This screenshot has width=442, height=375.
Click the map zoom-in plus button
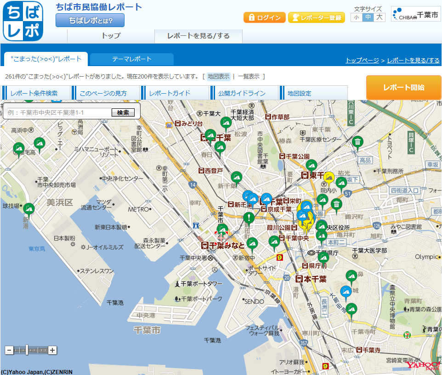pyautogui.click(x=52, y=350)
